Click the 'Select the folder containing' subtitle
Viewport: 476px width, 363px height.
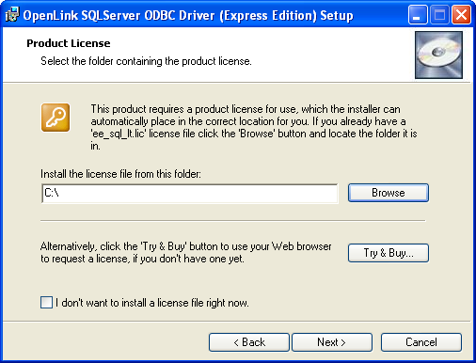point(146,61)
